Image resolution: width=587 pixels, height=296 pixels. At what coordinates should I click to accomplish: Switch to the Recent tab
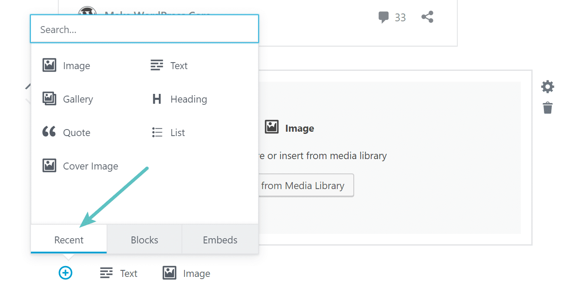(x=69, y=240)
